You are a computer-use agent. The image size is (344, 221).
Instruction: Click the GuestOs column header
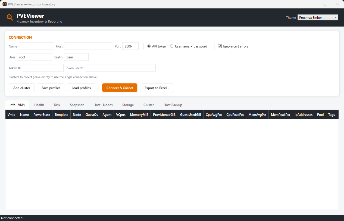(x=92, y=114)
